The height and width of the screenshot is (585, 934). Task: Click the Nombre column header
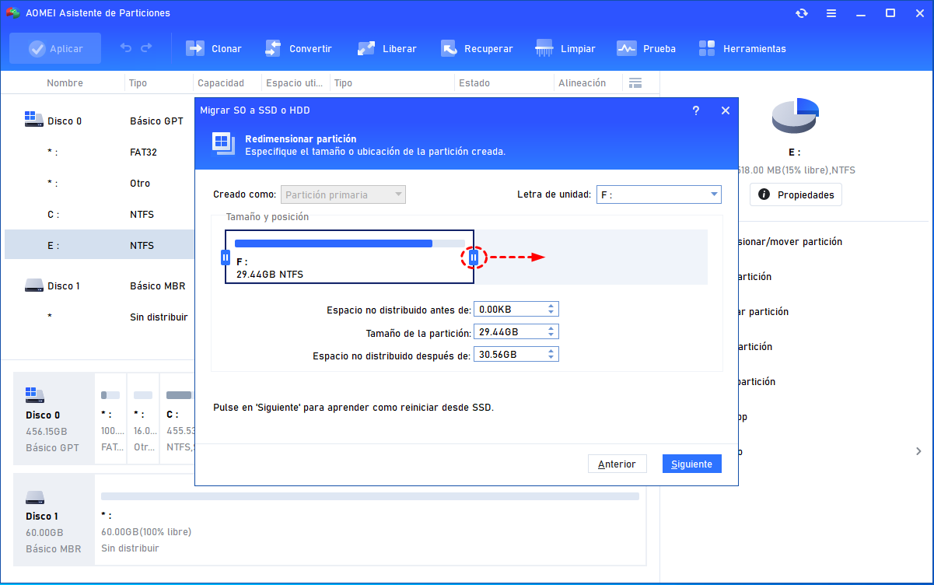[65, 83]
